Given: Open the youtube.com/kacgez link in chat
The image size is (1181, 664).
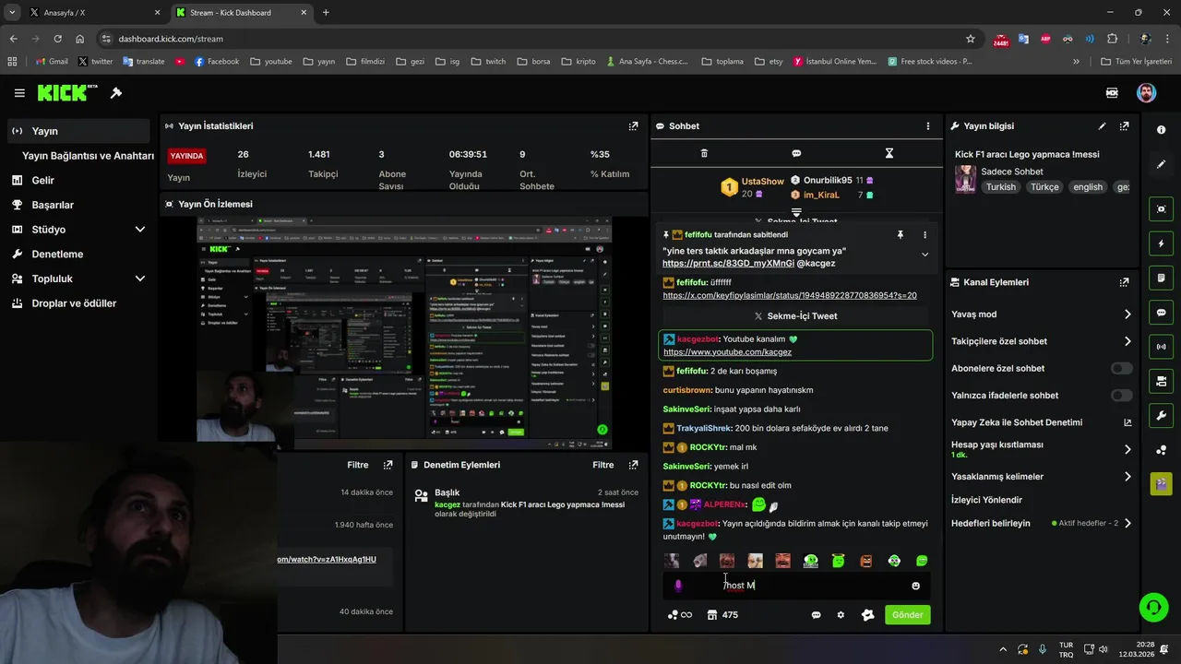Looking at the screenshot, I should click(x=727, y=352).
